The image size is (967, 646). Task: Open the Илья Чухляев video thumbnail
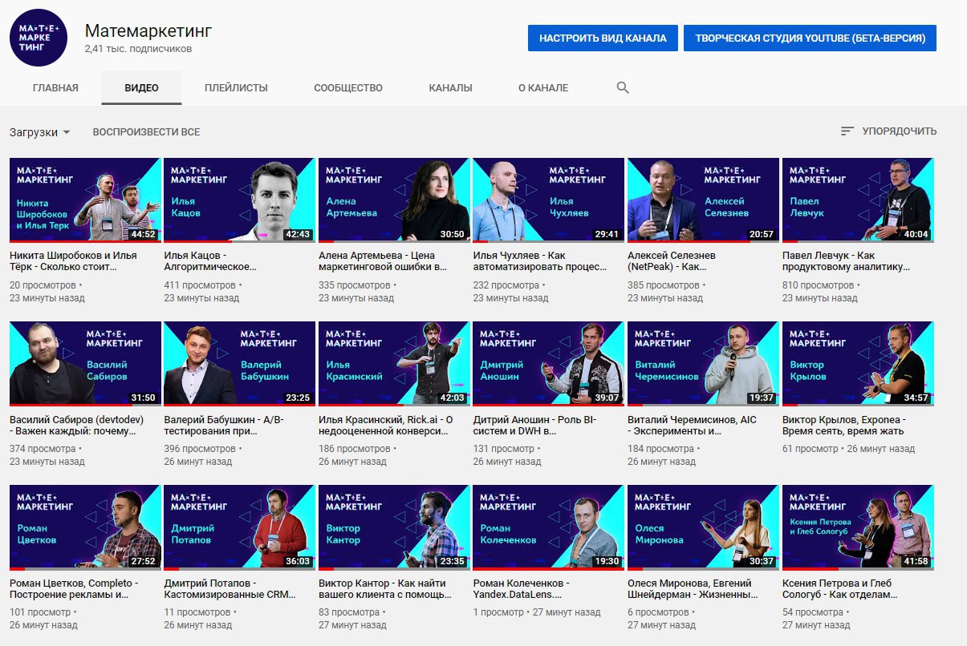click(548, 200)
